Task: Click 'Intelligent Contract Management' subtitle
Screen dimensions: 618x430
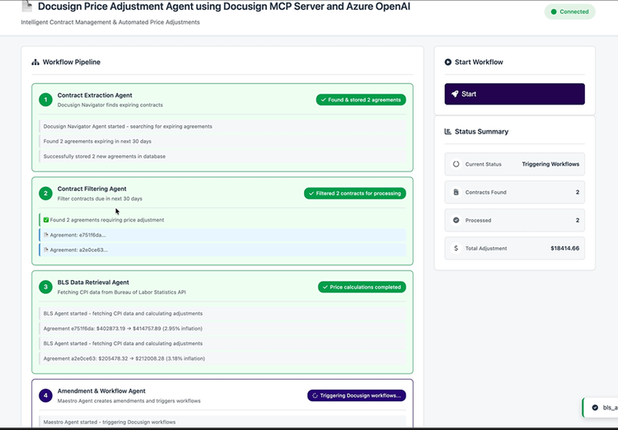Action: click(110, 22)
